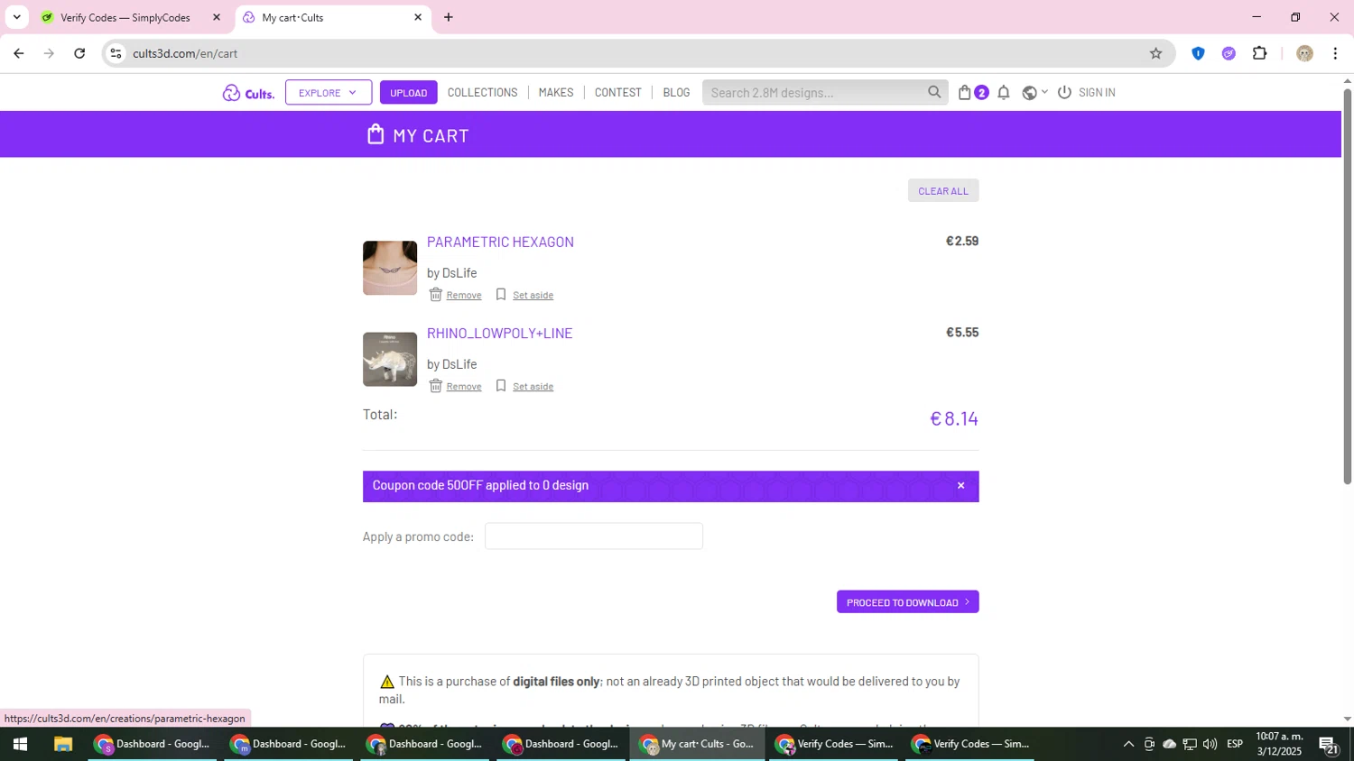1354x761 pixels.
Task: Click the trash icon for Rhino_Lowpoly+Line
Action: (x=435, y=386)
